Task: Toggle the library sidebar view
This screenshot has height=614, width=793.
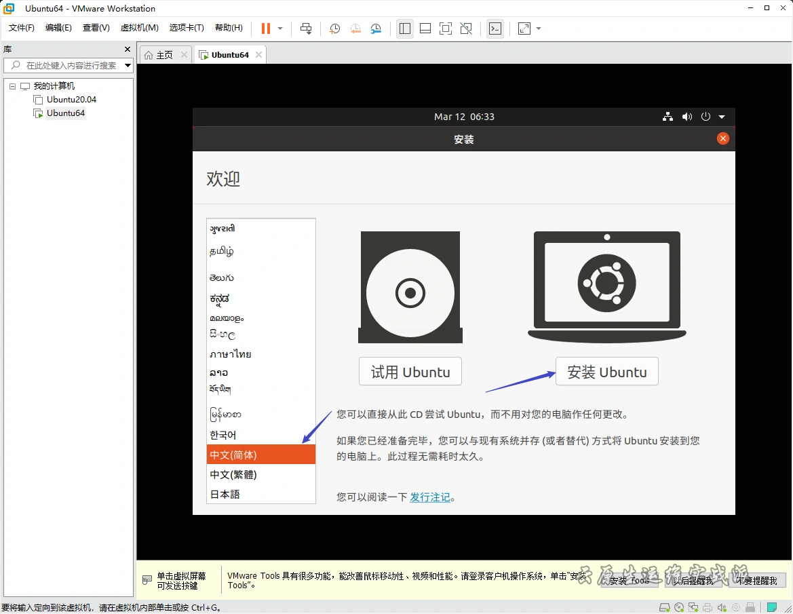Action: point(404,28)
